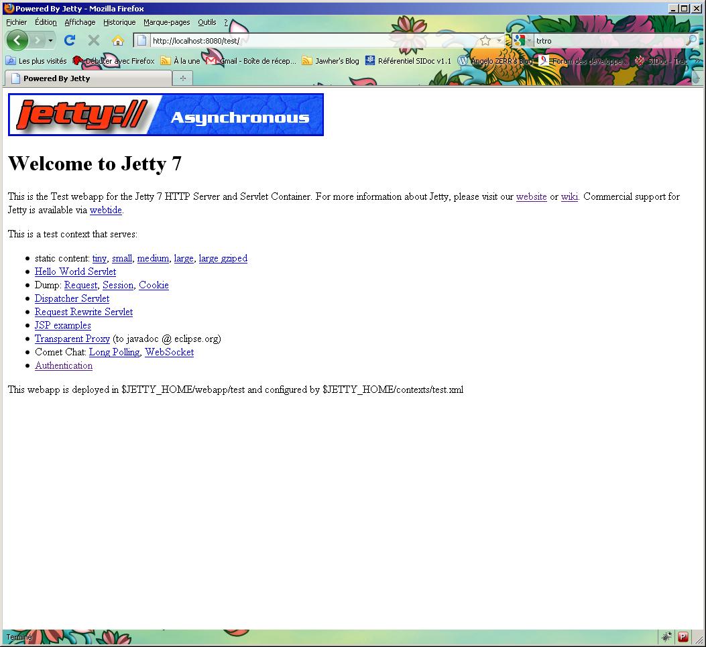Open the Débuter avec Firefox bookmark
The width and height of the screenshot is (706, 647).
(x=114, y=61)
